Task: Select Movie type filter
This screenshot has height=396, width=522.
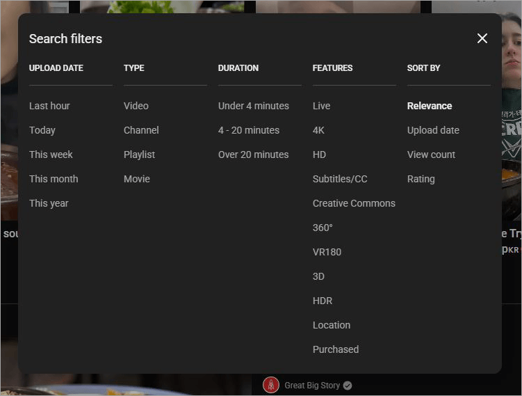Action: (136, 179)
